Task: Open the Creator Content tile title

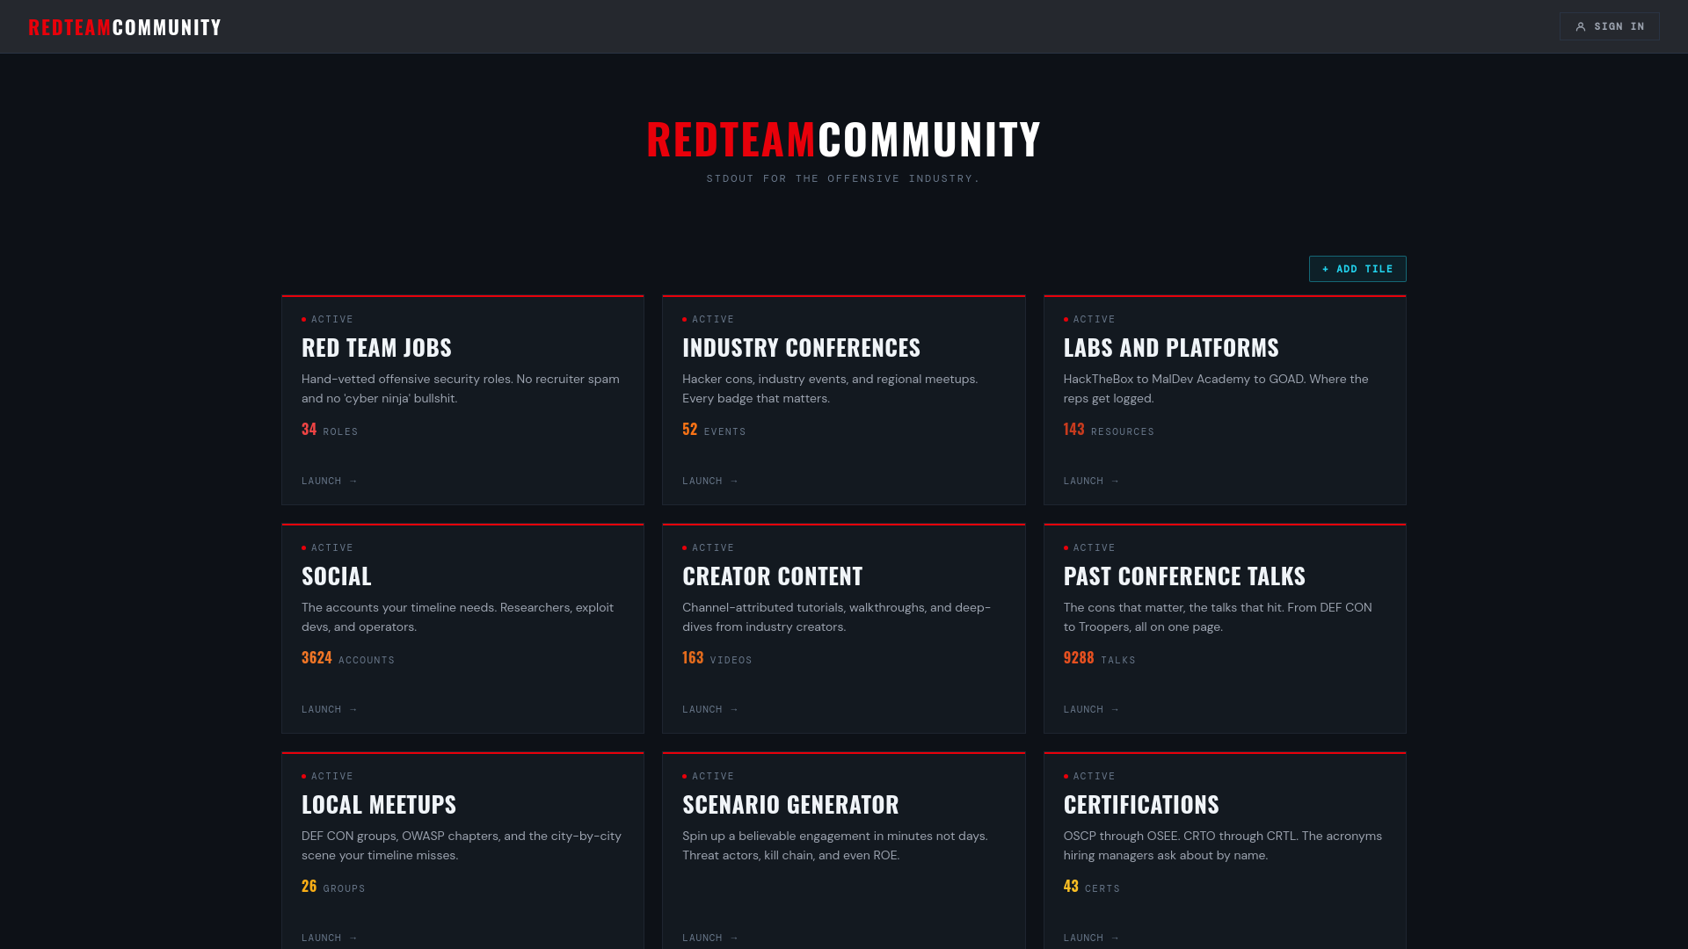Action: pyautogui.click(x=773, y=576)
